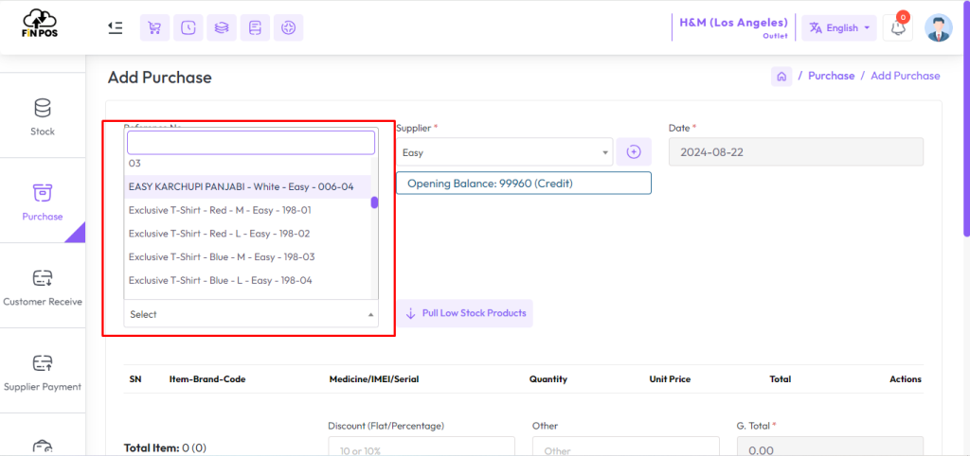Open Purchase in the sidebar
Screen dimensions: 970x456
[x=43, y=202]
